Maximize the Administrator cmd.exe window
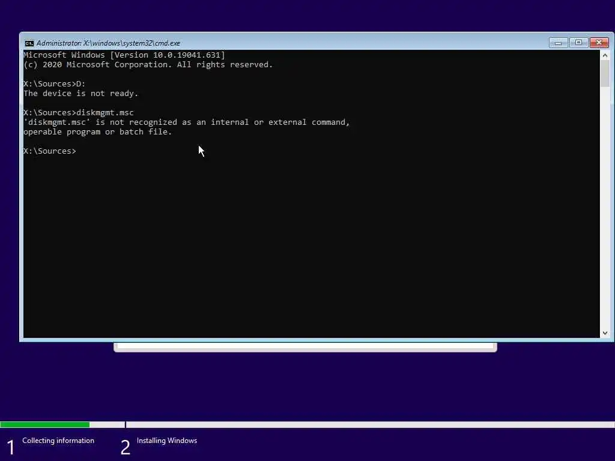Viewport: 615px width, 461px height. tap(578, 43)
